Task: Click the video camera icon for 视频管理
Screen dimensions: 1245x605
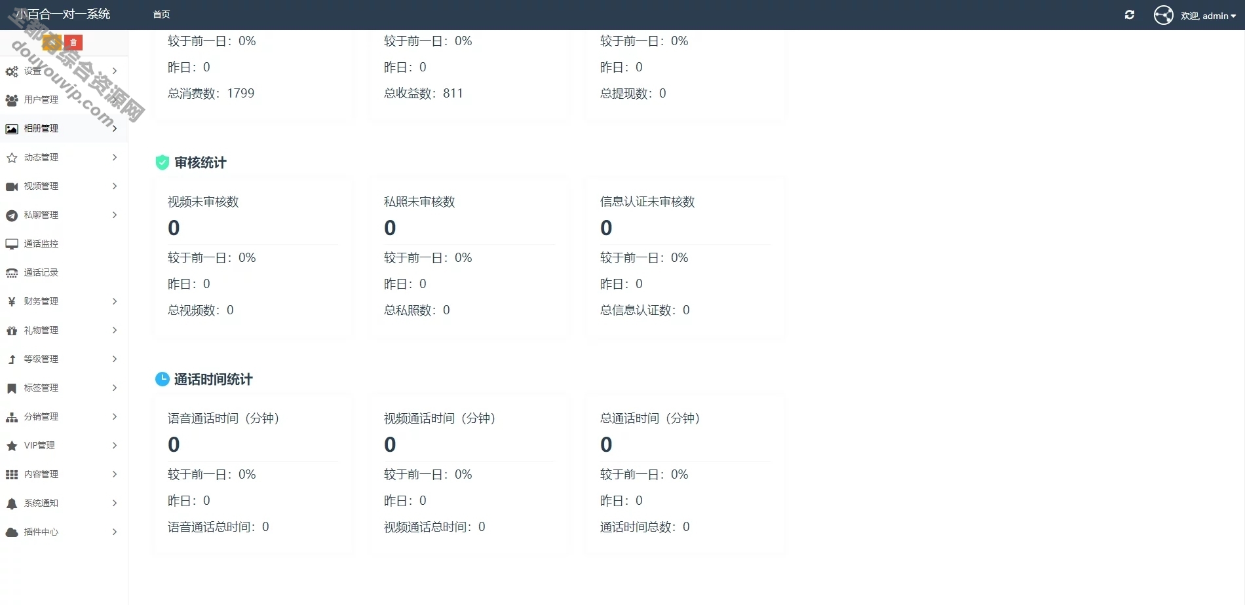Action: pos(12,187)
